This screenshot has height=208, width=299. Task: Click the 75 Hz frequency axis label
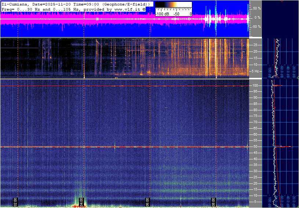point(256,116)
